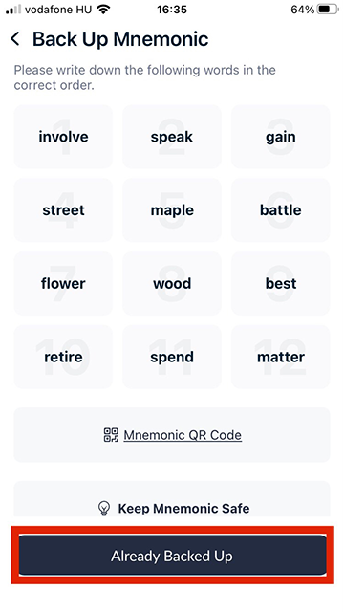
Task: Select word 7 "flower" tile
Action: (x=63, y=283)
